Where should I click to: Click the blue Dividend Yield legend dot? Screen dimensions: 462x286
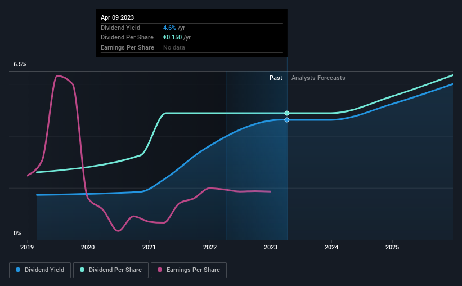[18, 270]
